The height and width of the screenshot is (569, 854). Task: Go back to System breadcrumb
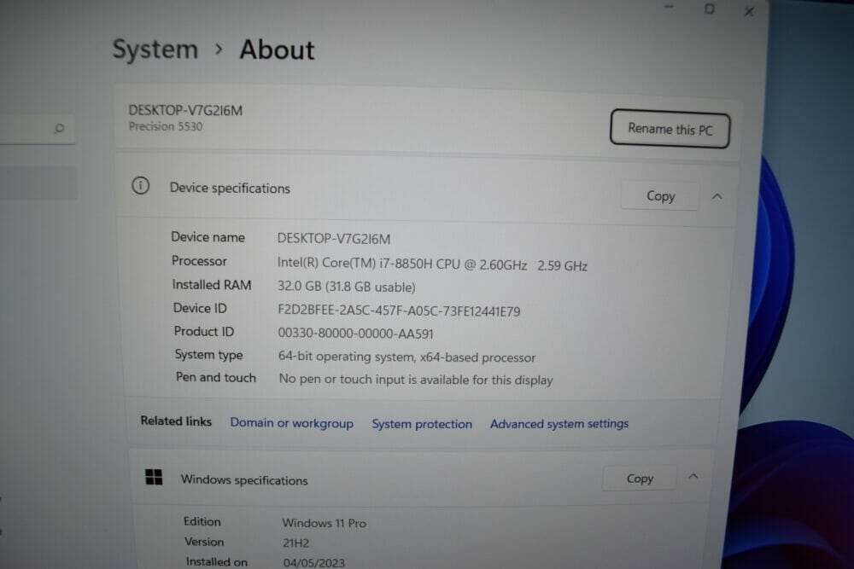coord(155,49)
